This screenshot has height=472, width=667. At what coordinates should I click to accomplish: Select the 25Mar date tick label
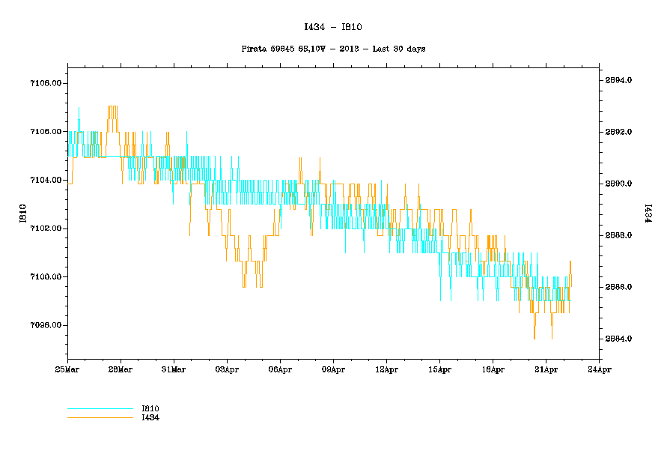[x=67, y=369]
